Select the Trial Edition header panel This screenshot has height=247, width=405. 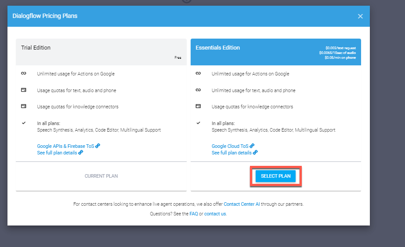click(x=101, y=52)
